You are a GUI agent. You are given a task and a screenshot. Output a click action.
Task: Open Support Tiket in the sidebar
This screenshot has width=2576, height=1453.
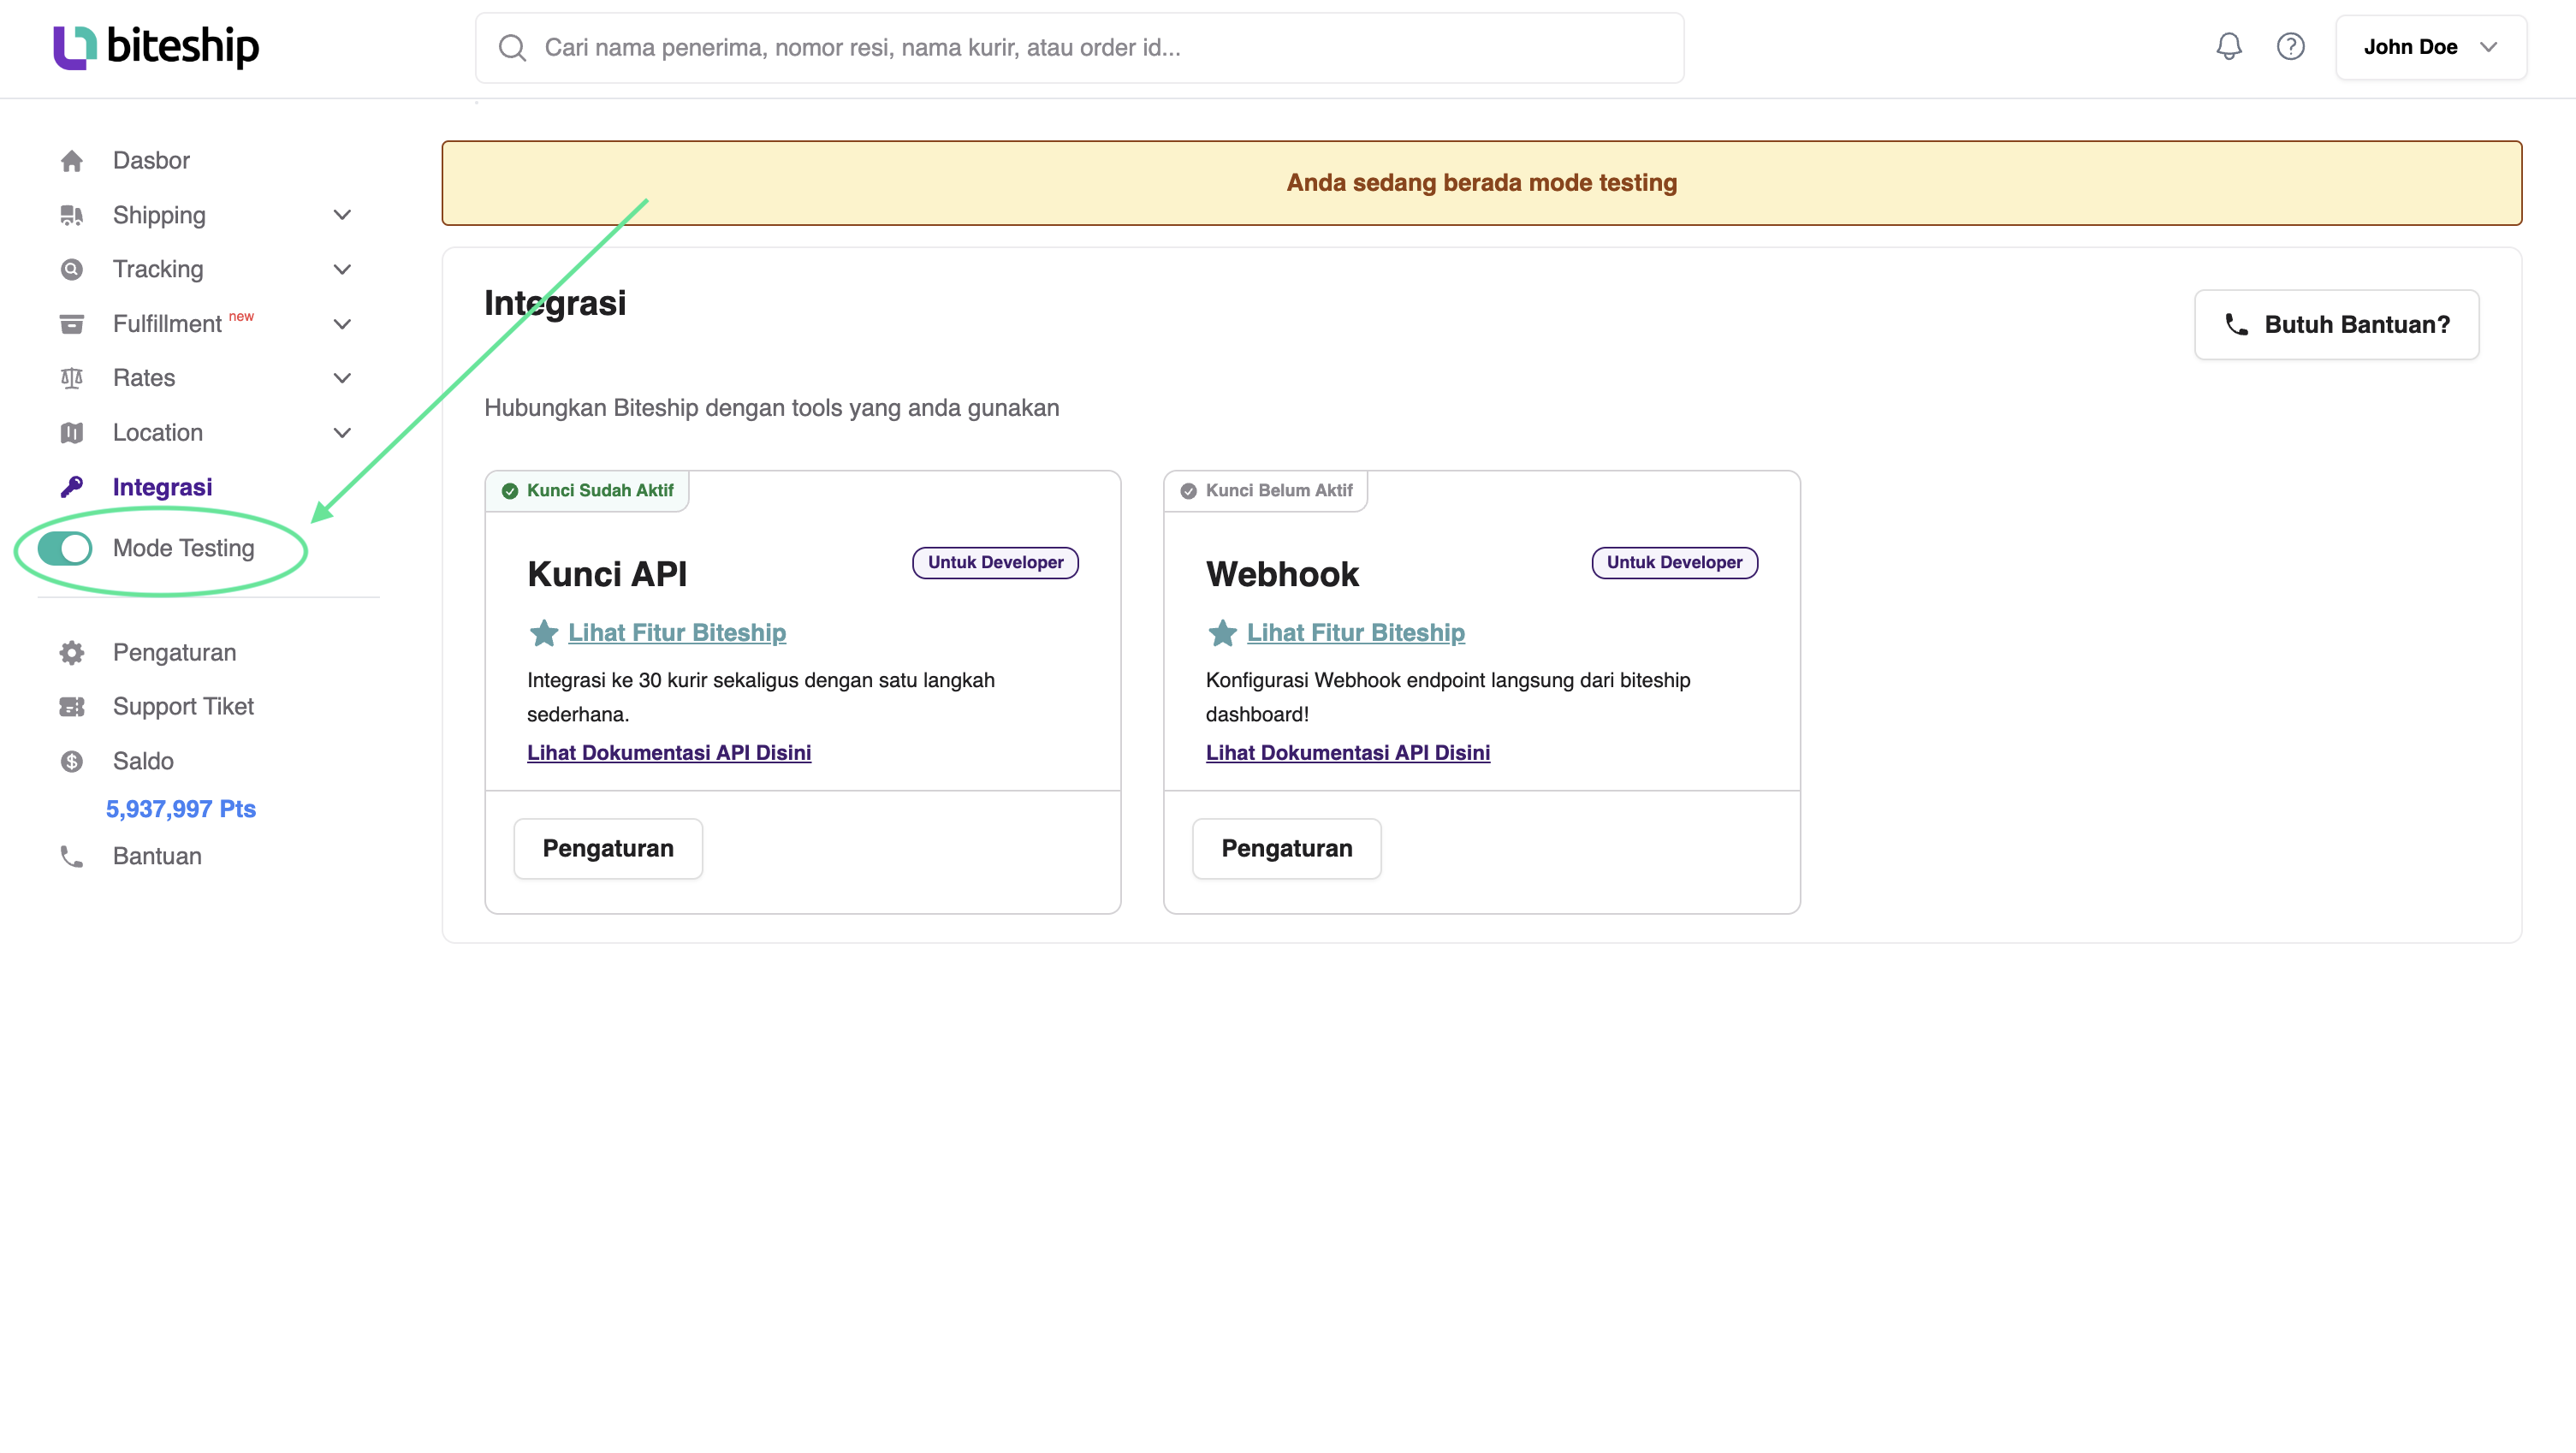click(x=183, y=706)
